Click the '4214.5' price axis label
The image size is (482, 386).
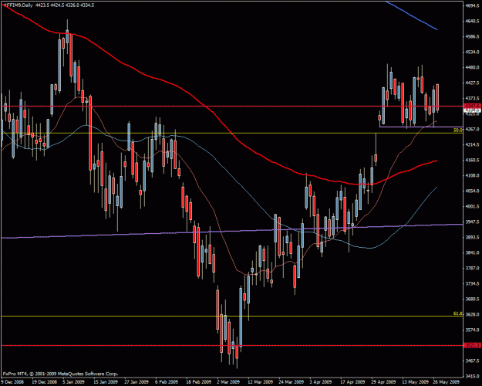[x=473, y=144]
